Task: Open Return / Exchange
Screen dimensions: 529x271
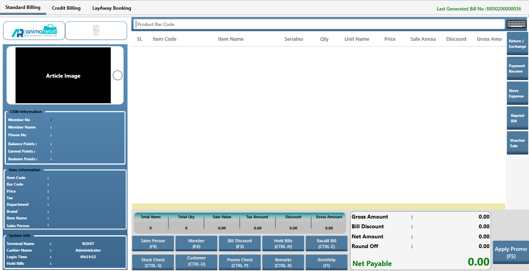Action: click(x=517, y=43)
